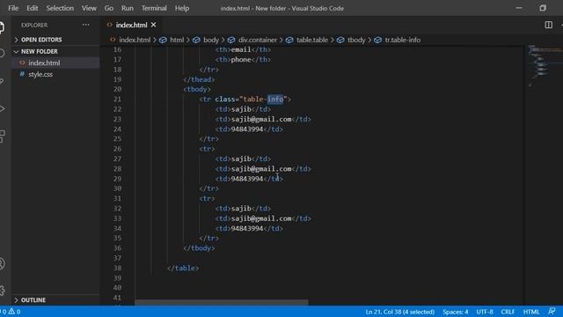The image size is (563, 317).
Task: Open the table.table breadcrumb dropdown
Action: (x=312, y=40)
